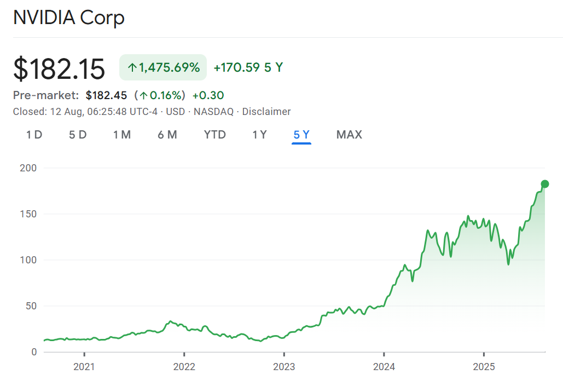Click the 1,475.69% change badge

click(163, 68)
